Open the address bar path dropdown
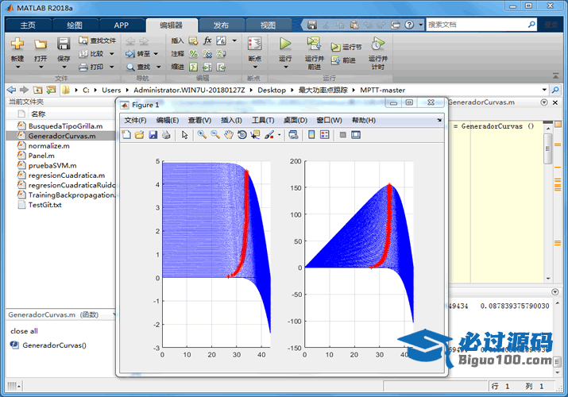 point(544,90)
